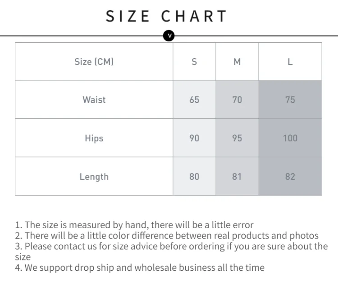Select the S size column header
Screen dimensions: 338x296
(194, 62)
